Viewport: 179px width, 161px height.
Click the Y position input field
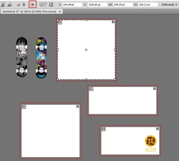pyautogui.click(x=97, y=5)
